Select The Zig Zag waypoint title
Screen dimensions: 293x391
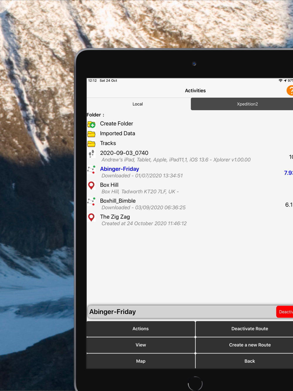click(115, 217)
